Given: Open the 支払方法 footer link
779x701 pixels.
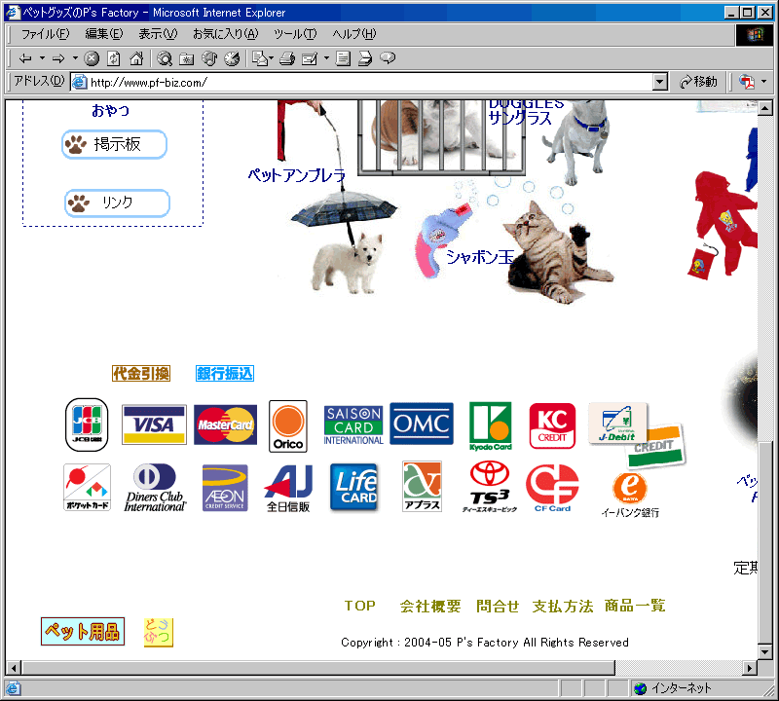Looking at the screenshot, I should point(563,607).
